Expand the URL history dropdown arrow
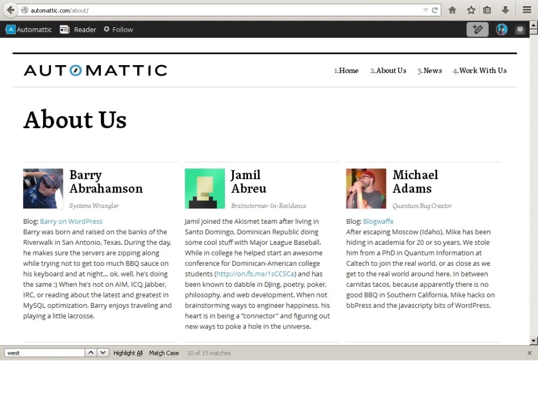Image resolution: width=538 pixels, height=395 pixels. [x=425, y=10]
